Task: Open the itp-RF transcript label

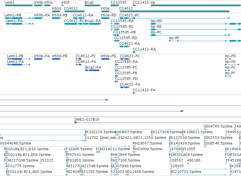Action: [x=174, y=38]
